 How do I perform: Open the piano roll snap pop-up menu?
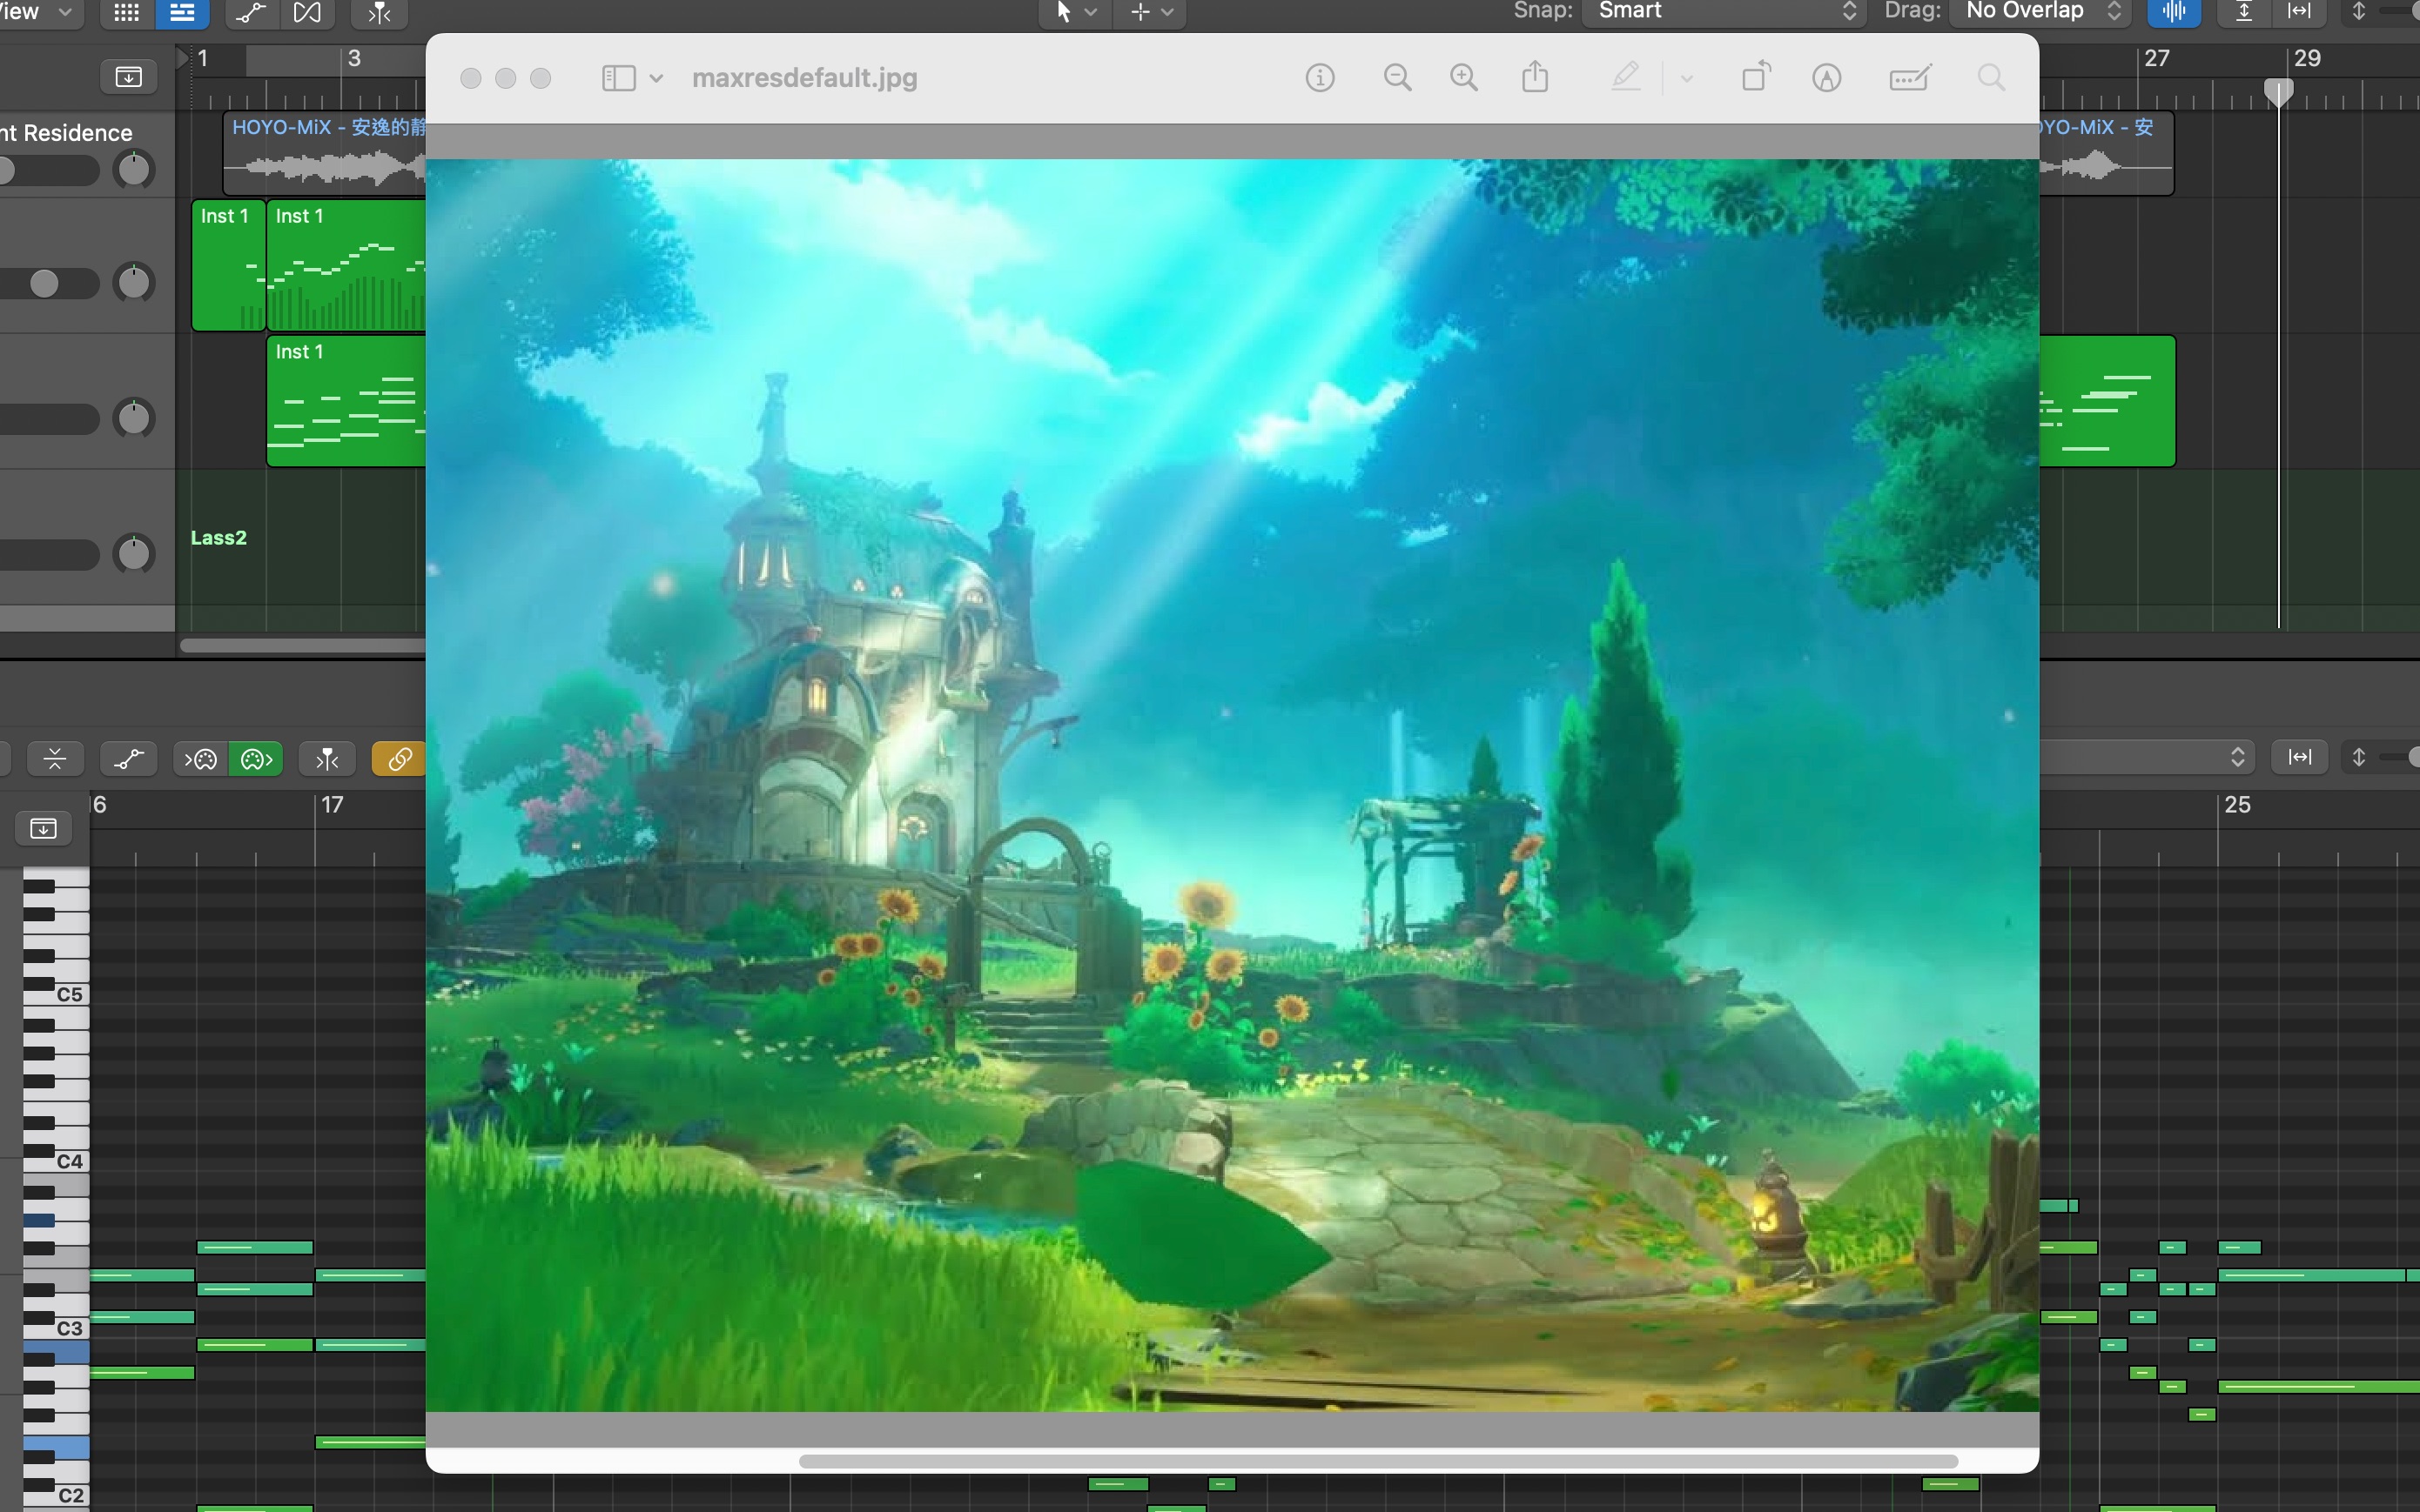2146,757
